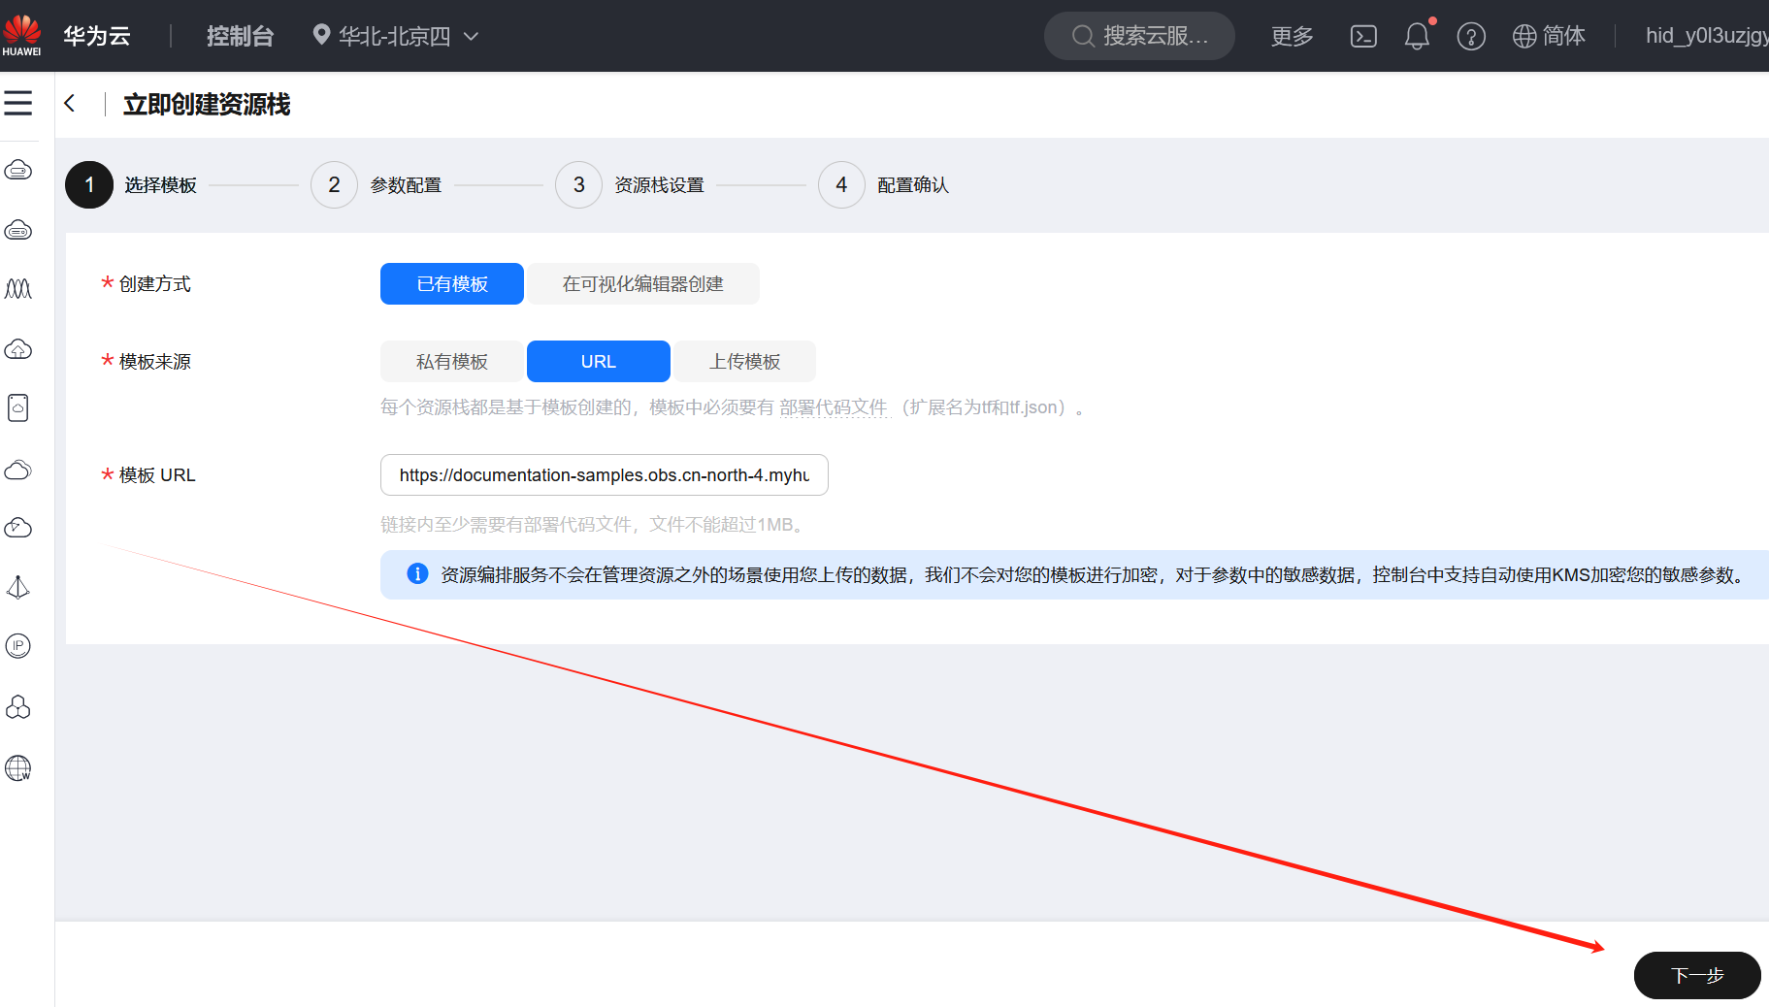
Task: Click the 模板来源 field label
Action: pyautogui.click(x=155, y=361)
